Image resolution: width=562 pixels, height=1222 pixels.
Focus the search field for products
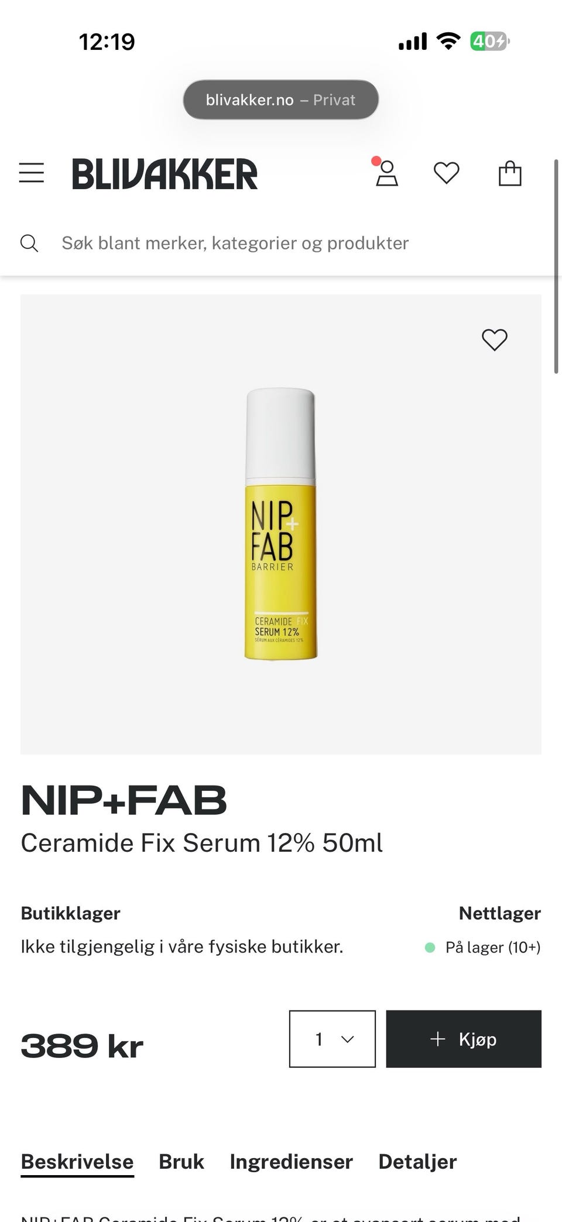click(x=281, y=243)
